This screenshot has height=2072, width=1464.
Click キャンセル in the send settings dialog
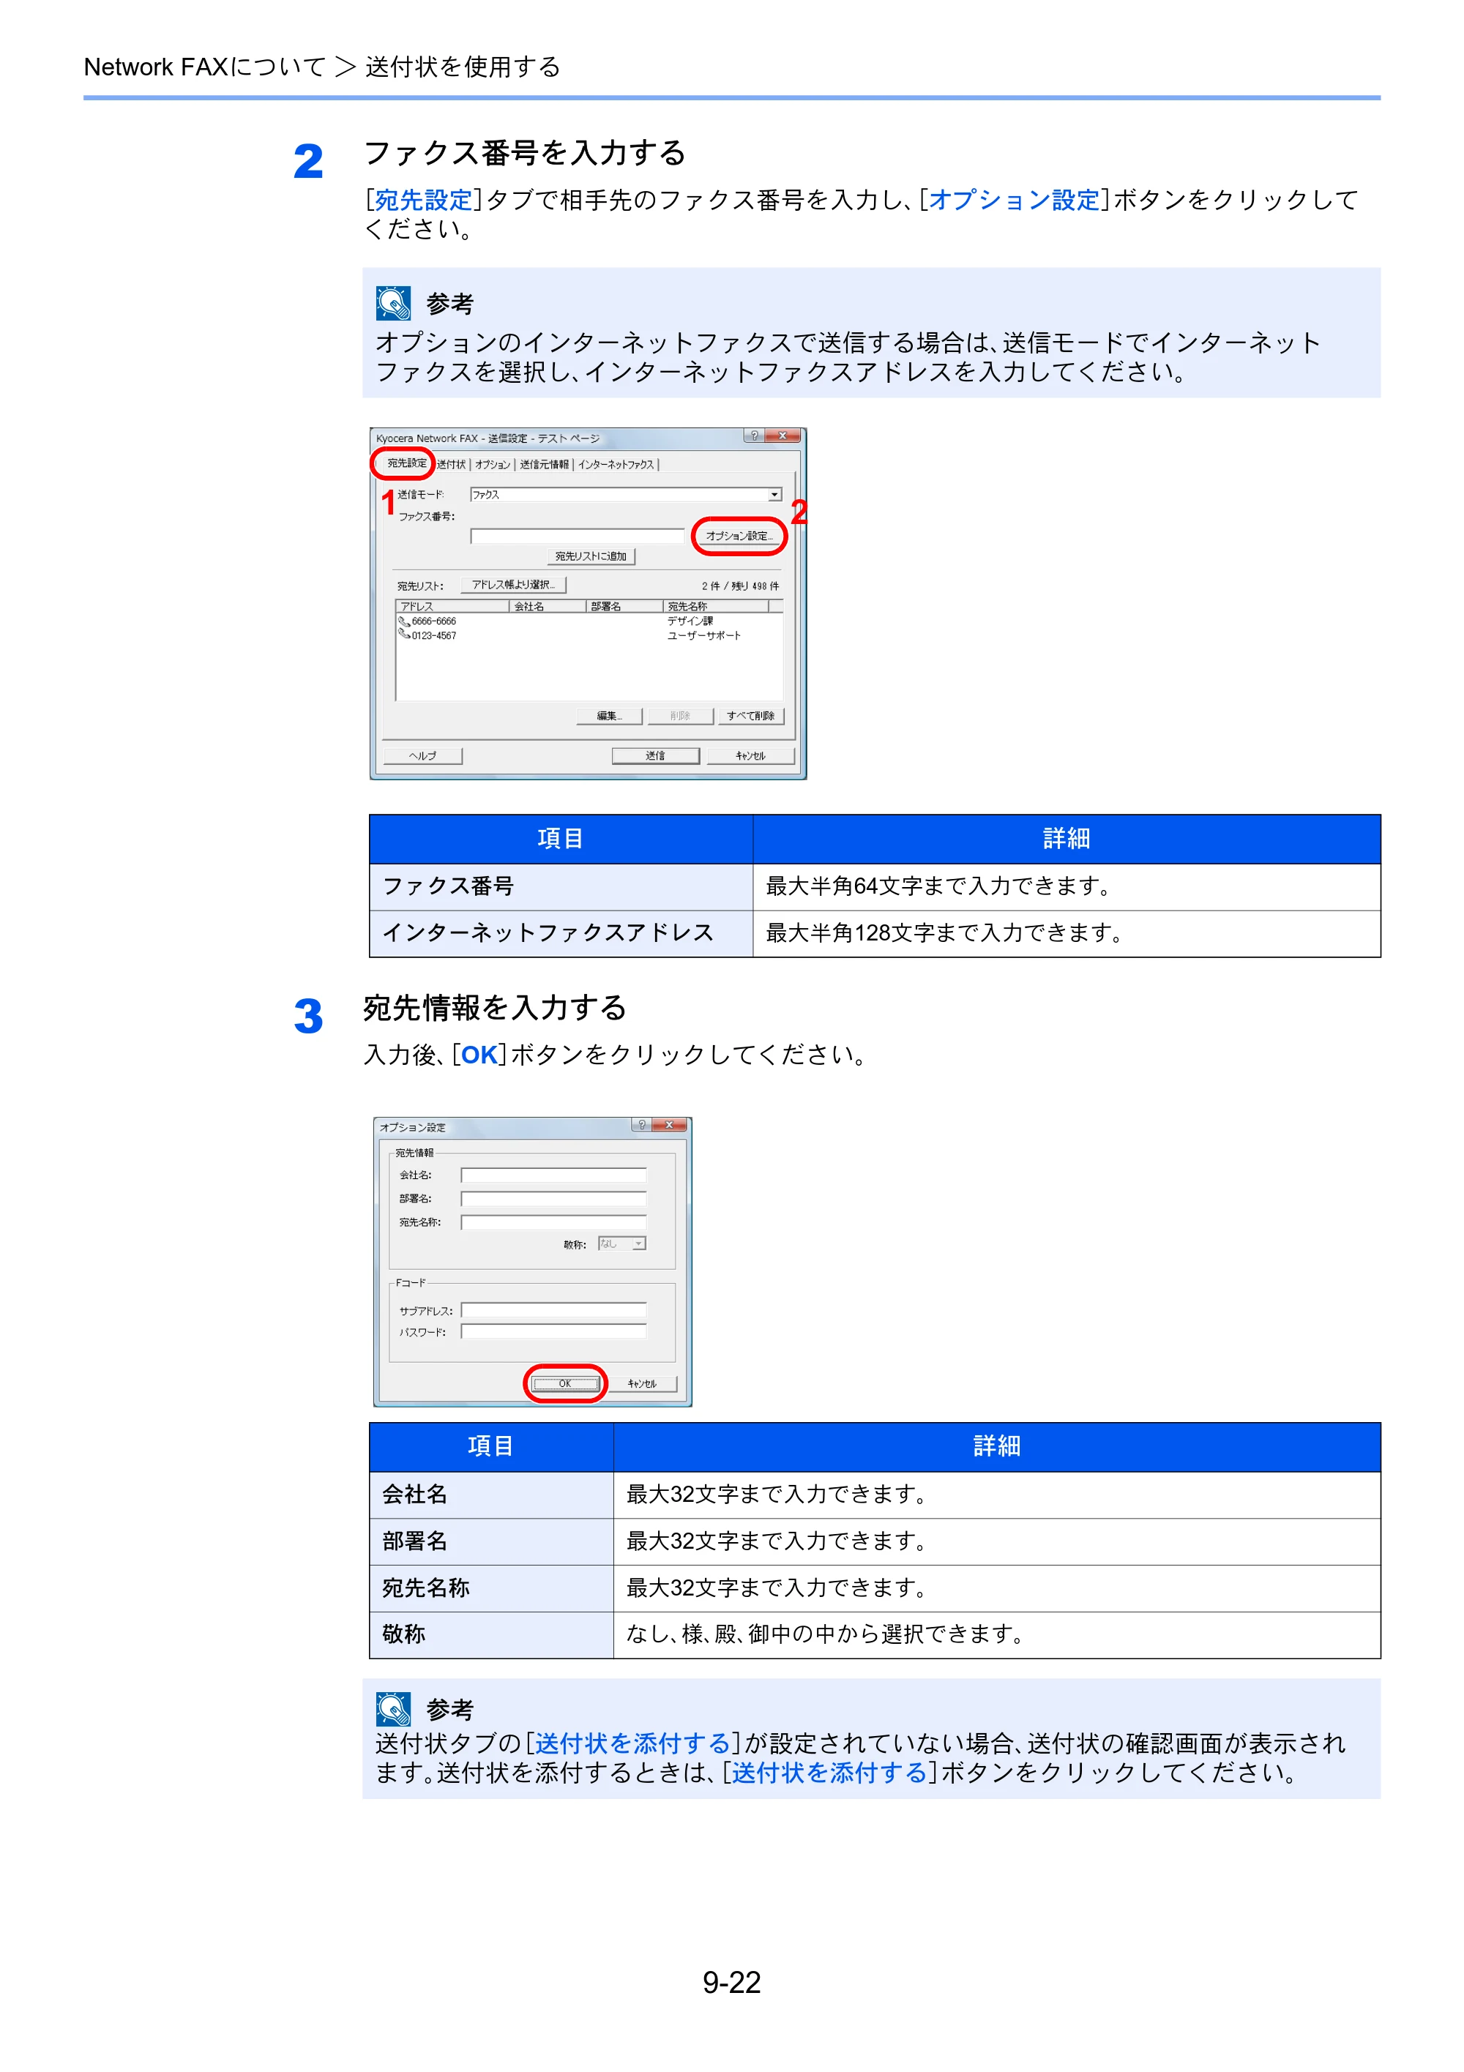pos(750,756)
